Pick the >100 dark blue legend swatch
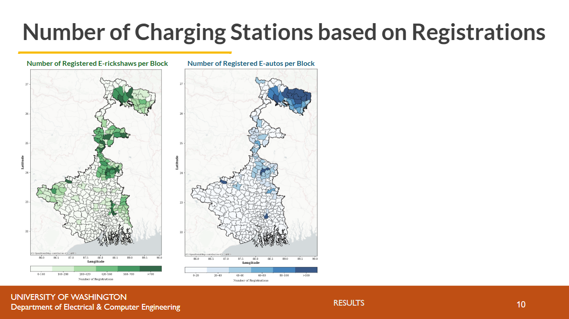Viewport: 569px width, 319px height. coord(306,270)
